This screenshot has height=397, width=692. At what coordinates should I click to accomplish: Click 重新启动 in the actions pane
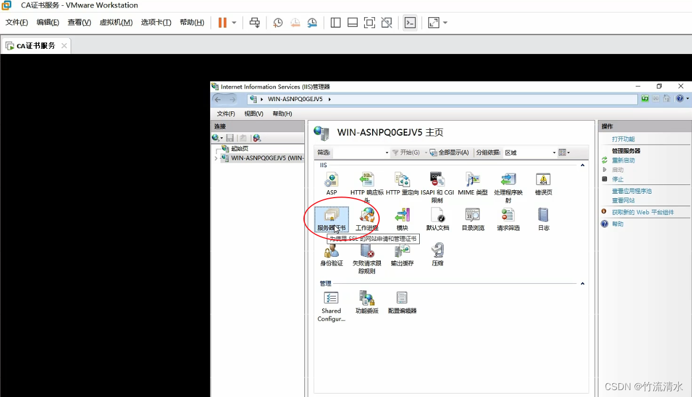pos(623,160)
